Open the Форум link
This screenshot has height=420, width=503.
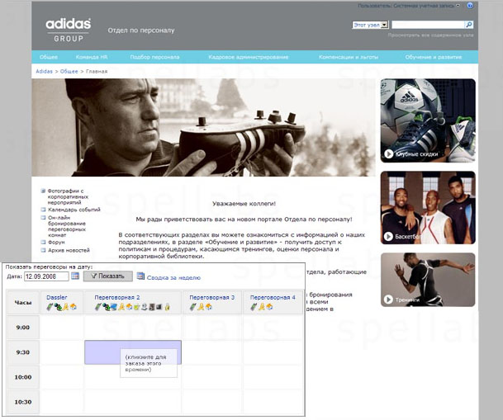coord(56,243)
